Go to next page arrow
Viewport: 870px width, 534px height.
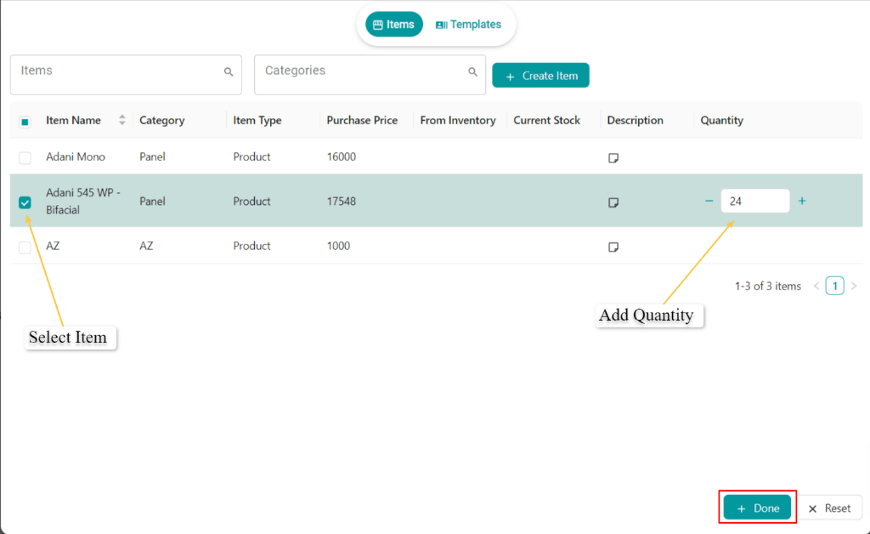[854, 287]
